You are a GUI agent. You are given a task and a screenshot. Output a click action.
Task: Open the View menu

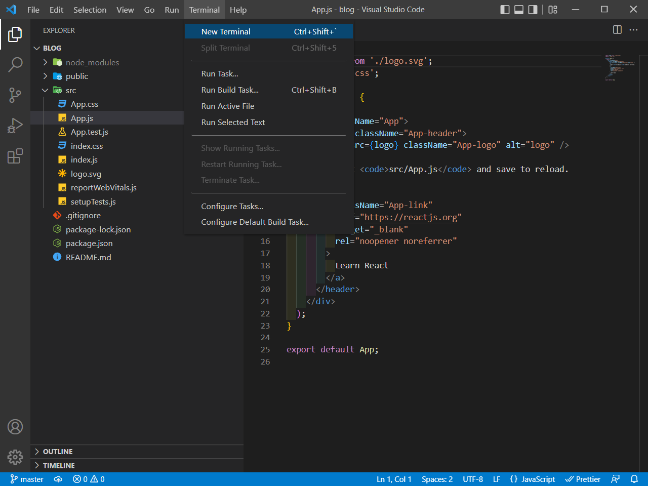125,10
